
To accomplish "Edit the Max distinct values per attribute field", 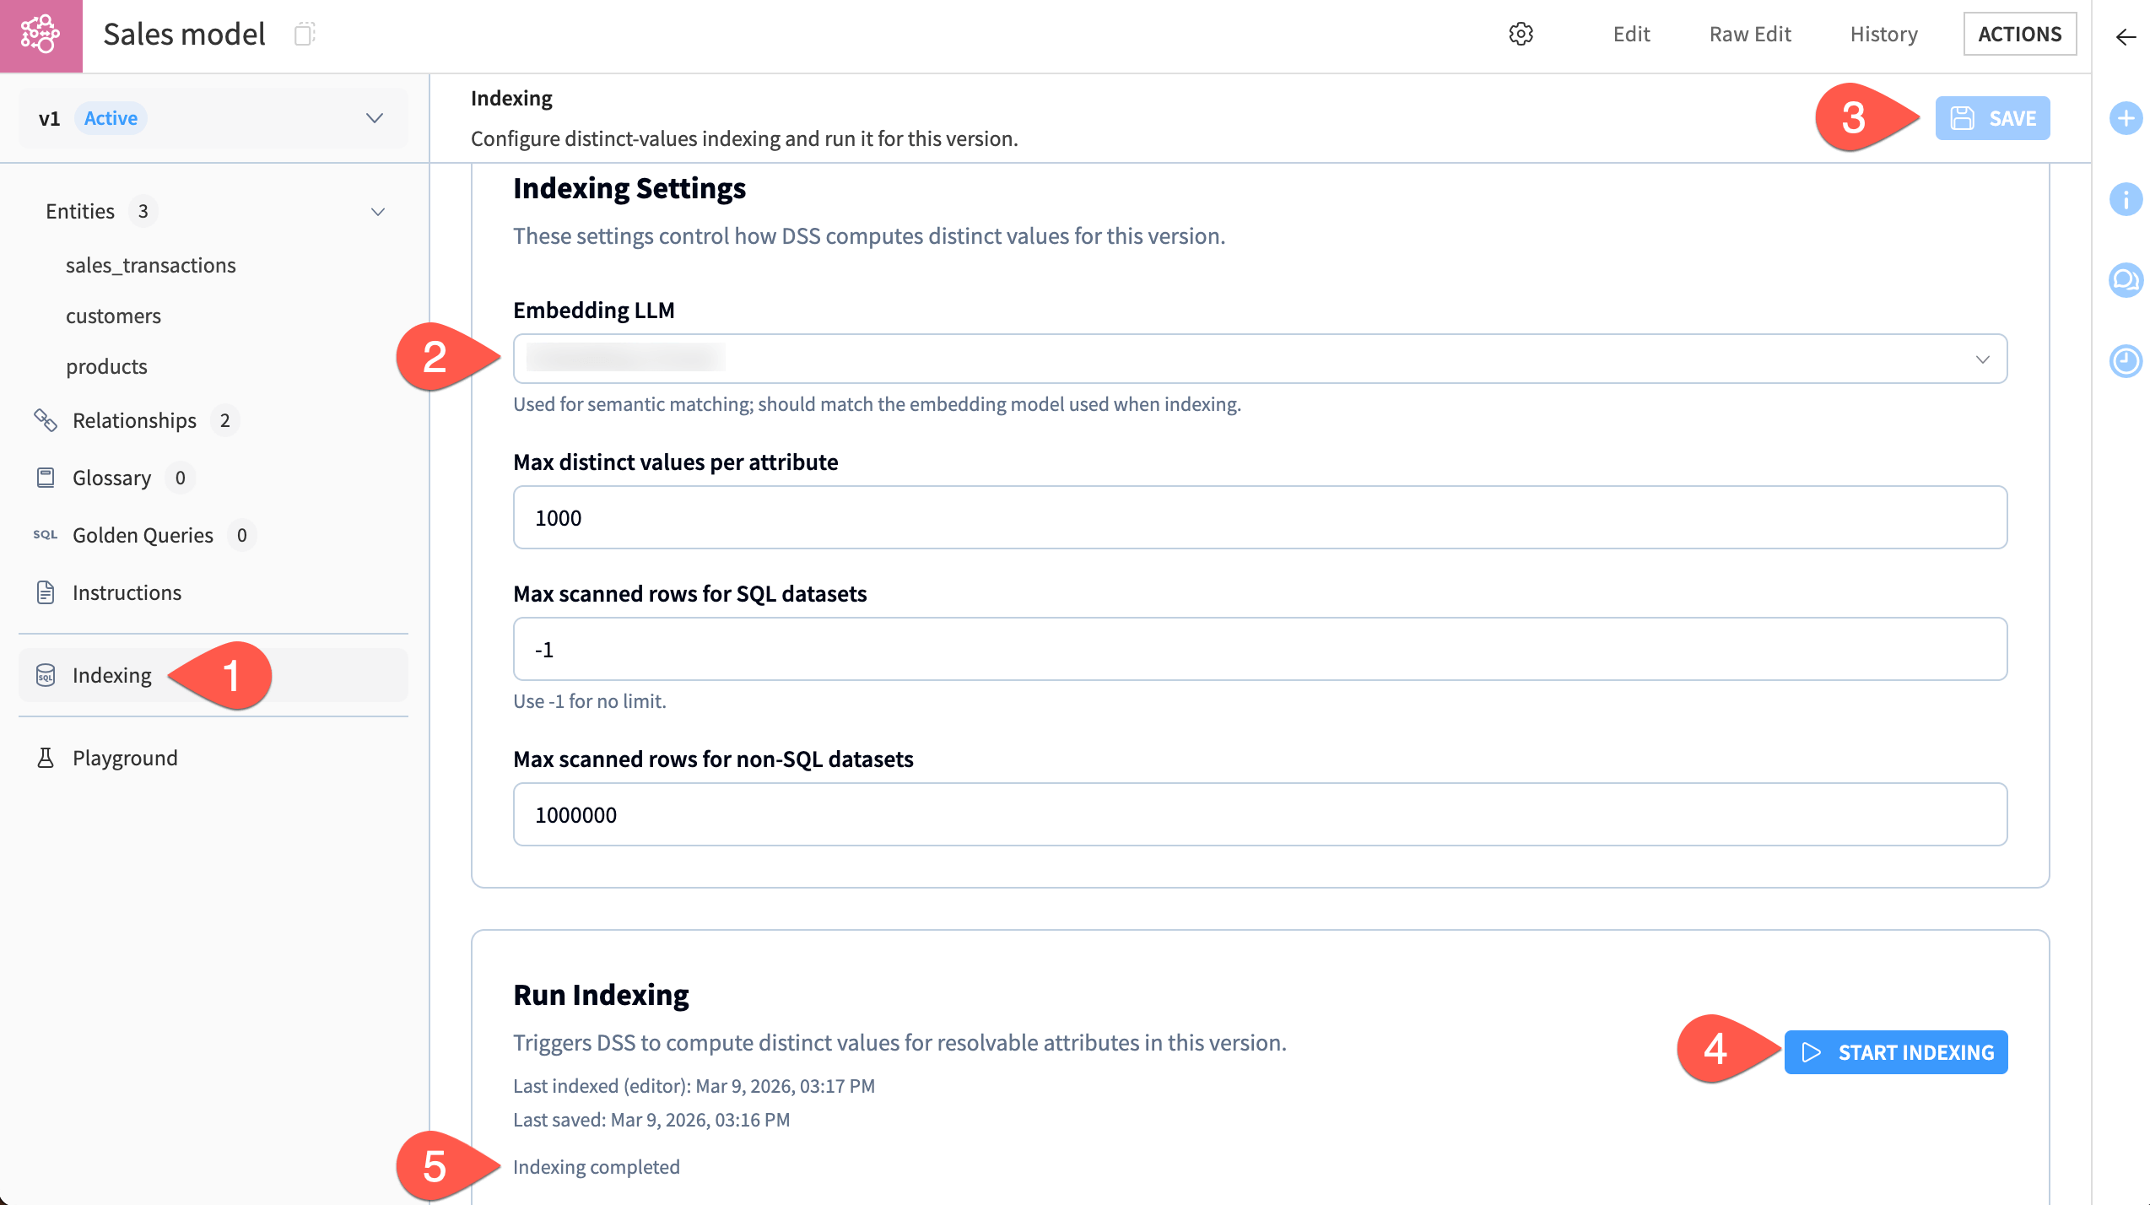I will (x=1257, y=516).
